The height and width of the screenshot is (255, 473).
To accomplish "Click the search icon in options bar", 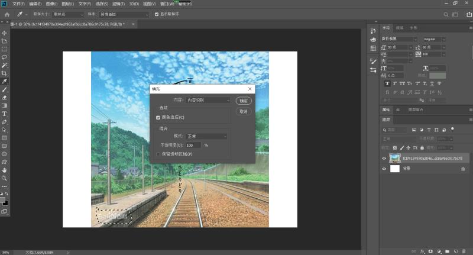I will click(446, 14).
